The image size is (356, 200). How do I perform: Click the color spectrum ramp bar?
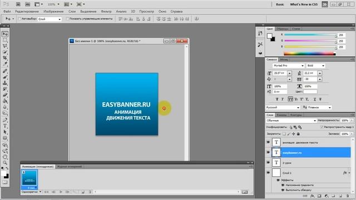tap(310, 54)
